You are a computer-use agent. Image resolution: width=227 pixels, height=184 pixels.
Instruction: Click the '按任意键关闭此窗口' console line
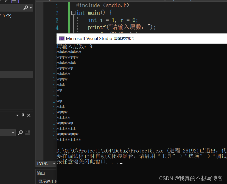(x=89, y=162)
